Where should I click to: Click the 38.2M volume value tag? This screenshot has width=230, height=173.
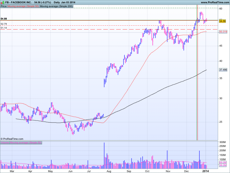(x=223, y=165)
